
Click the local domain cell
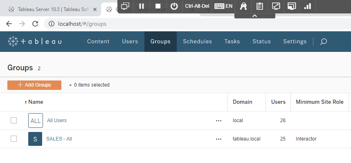pyautogui.click(x=238, y=121)
